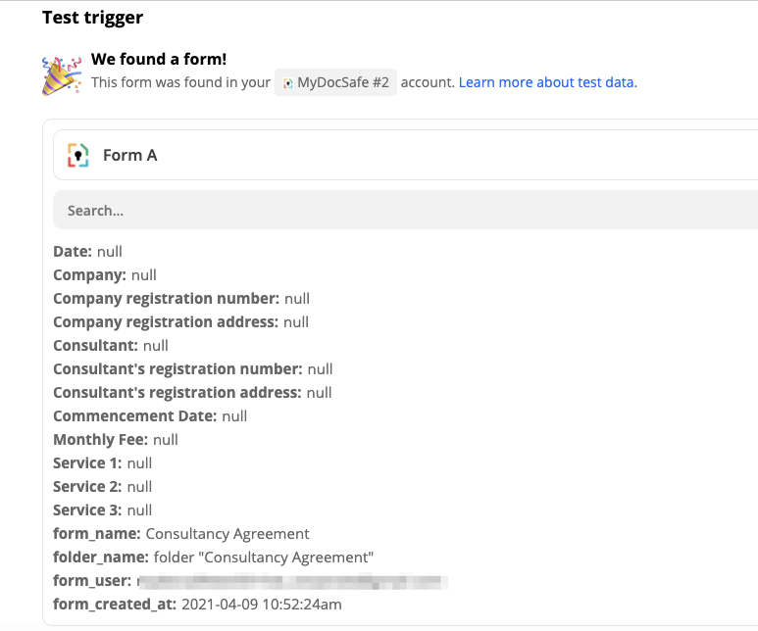Select the Company registration address row
Screen dimensions: 758x631
pos(180,322)
